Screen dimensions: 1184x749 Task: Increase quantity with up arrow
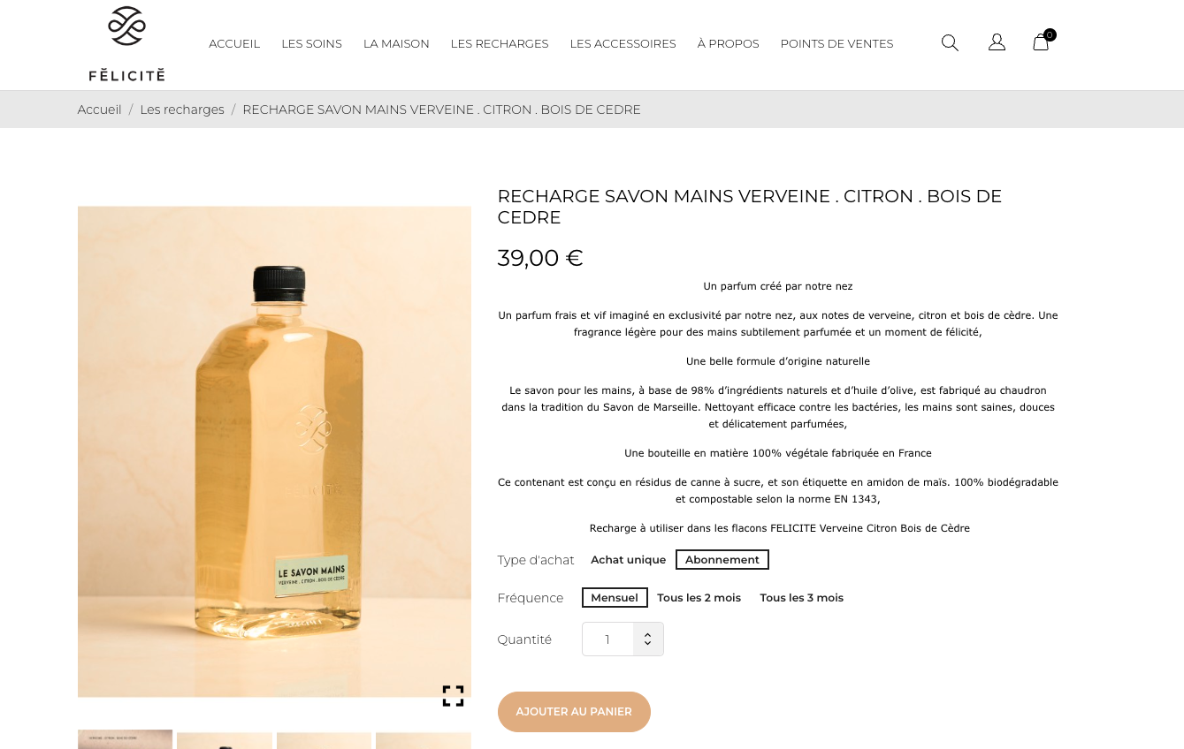click(648, 632)
